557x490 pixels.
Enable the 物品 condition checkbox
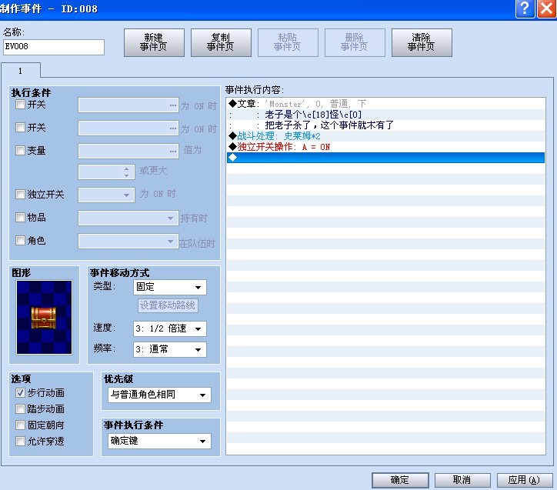[x=20, y=217]
